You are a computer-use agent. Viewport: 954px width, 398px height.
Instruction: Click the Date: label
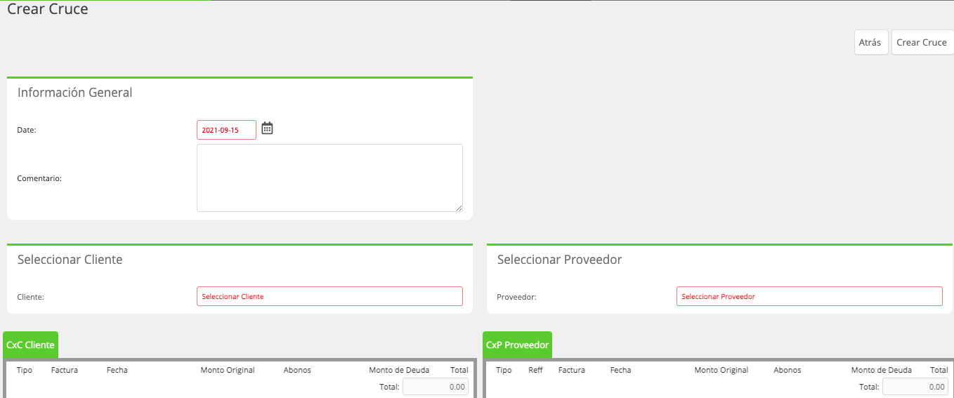[x=27, y=130]
